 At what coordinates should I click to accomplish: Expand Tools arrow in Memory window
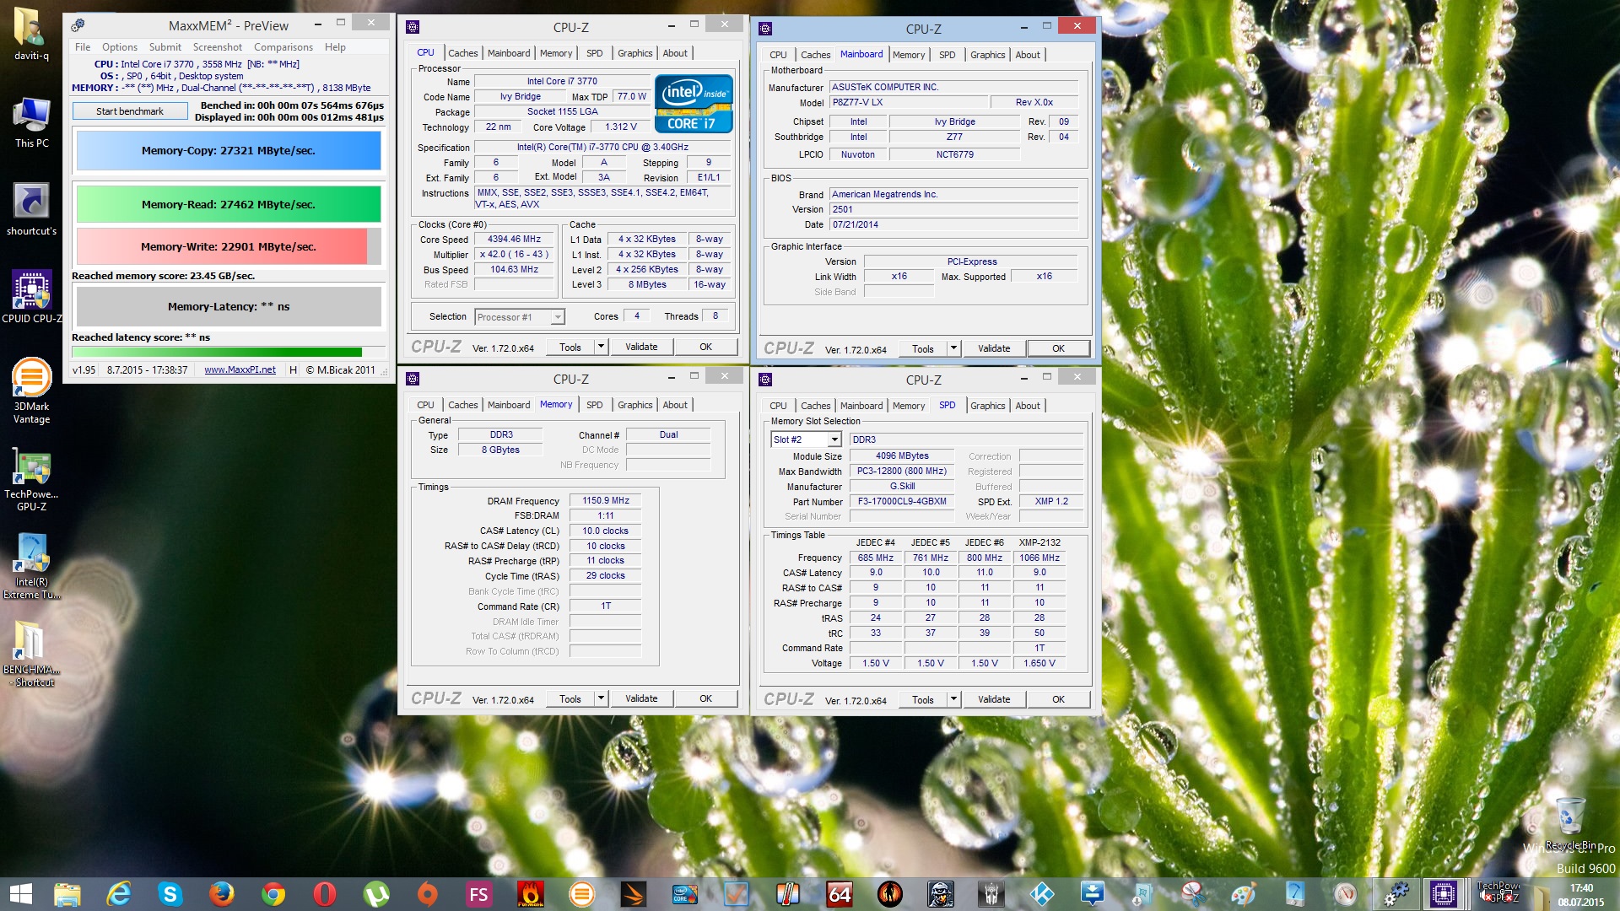click(x=601, y=698)
